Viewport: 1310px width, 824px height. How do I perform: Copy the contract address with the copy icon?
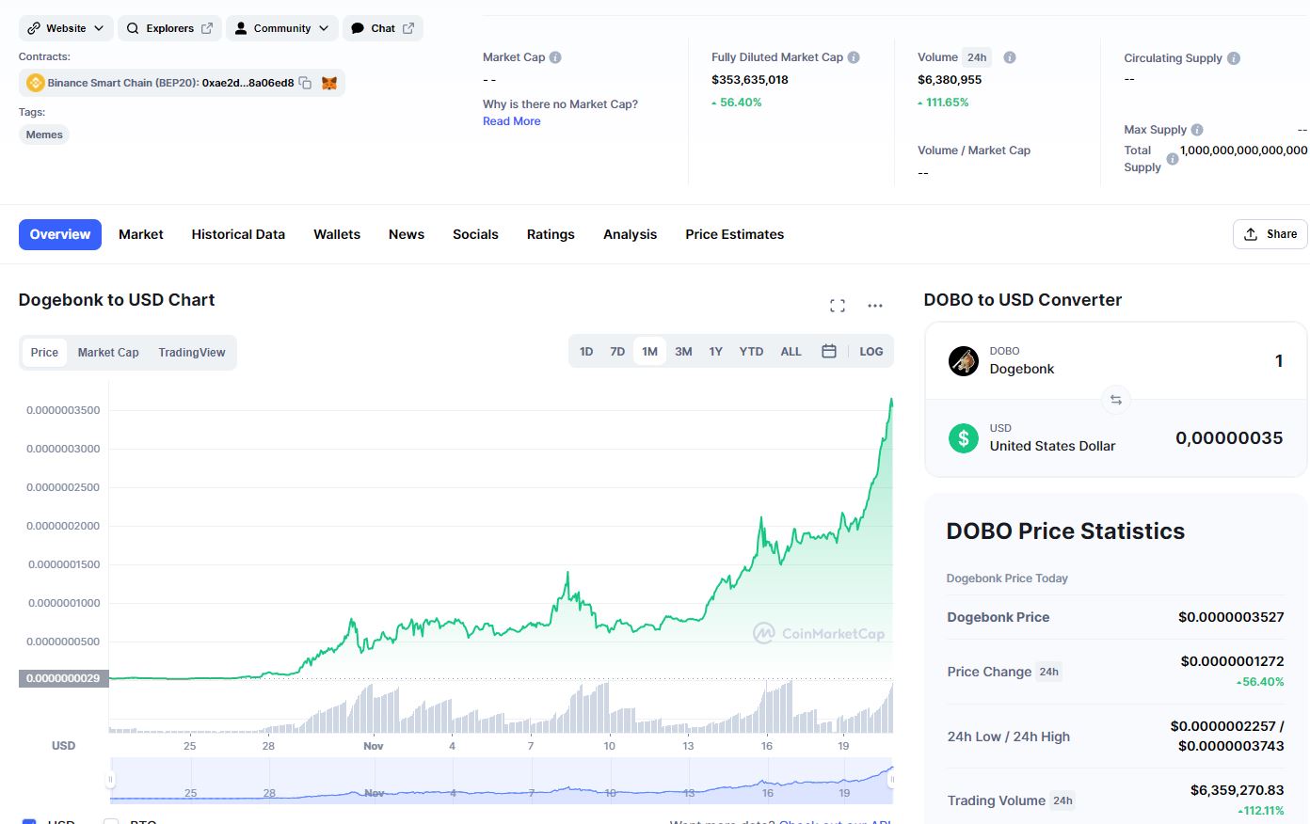coord(305,83)
